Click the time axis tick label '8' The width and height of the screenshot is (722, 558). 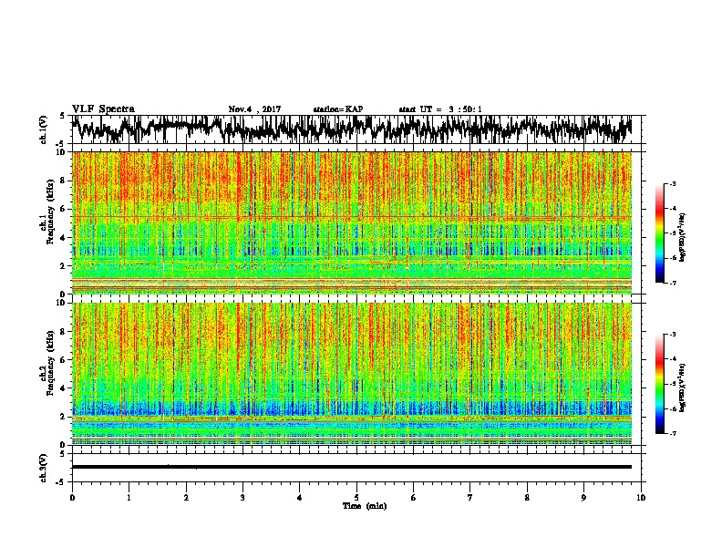click(527, 498)
